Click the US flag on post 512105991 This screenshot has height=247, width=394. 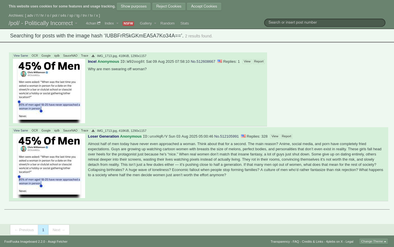coord(243,136)
